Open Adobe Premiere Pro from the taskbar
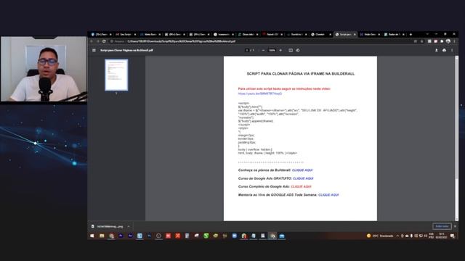This screenshot has height=261, width=465. [121, 236]
